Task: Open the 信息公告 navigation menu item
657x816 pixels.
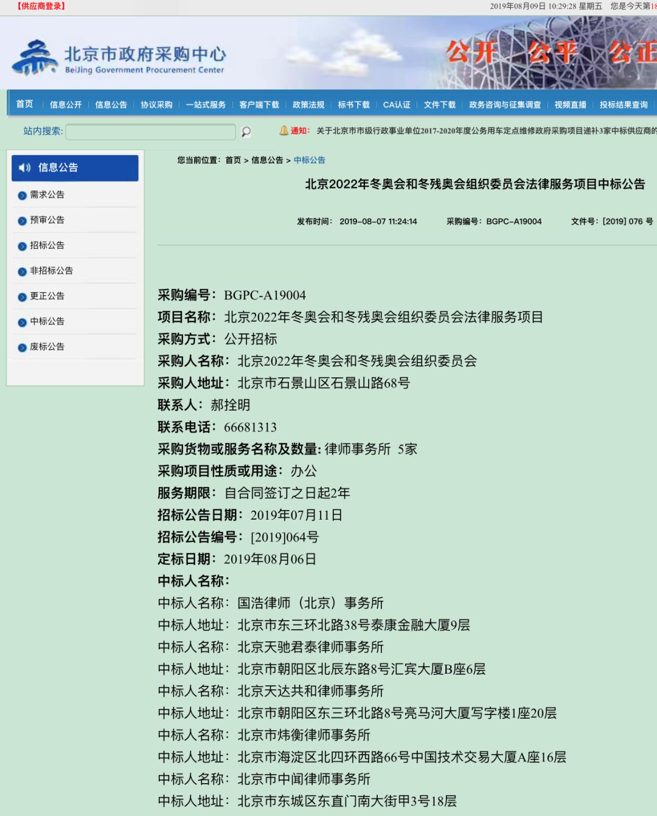Action: coord(111,105)
